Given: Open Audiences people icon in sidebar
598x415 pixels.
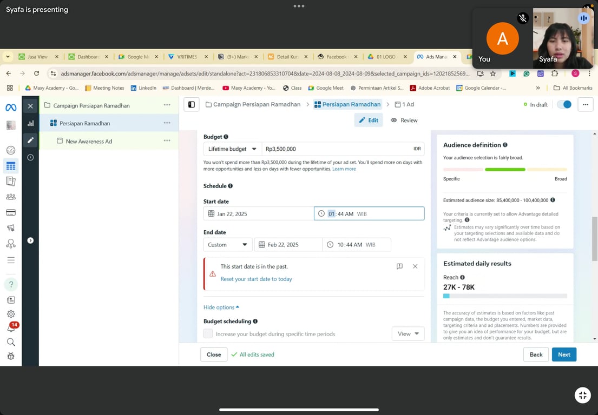Looking at the screenshot, I should (11, 197).
